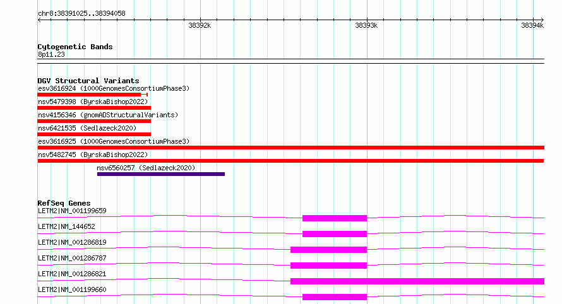Click the 38393k ruler tick label

[x=366, y=25]
